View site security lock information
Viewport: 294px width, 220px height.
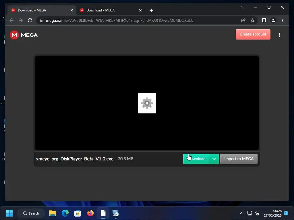[41, 20]
